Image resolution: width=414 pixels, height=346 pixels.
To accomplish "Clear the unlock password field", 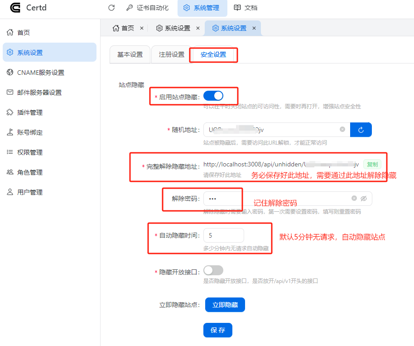I will [354, 199].
